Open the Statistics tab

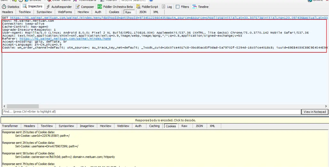[x=11, y=7]
